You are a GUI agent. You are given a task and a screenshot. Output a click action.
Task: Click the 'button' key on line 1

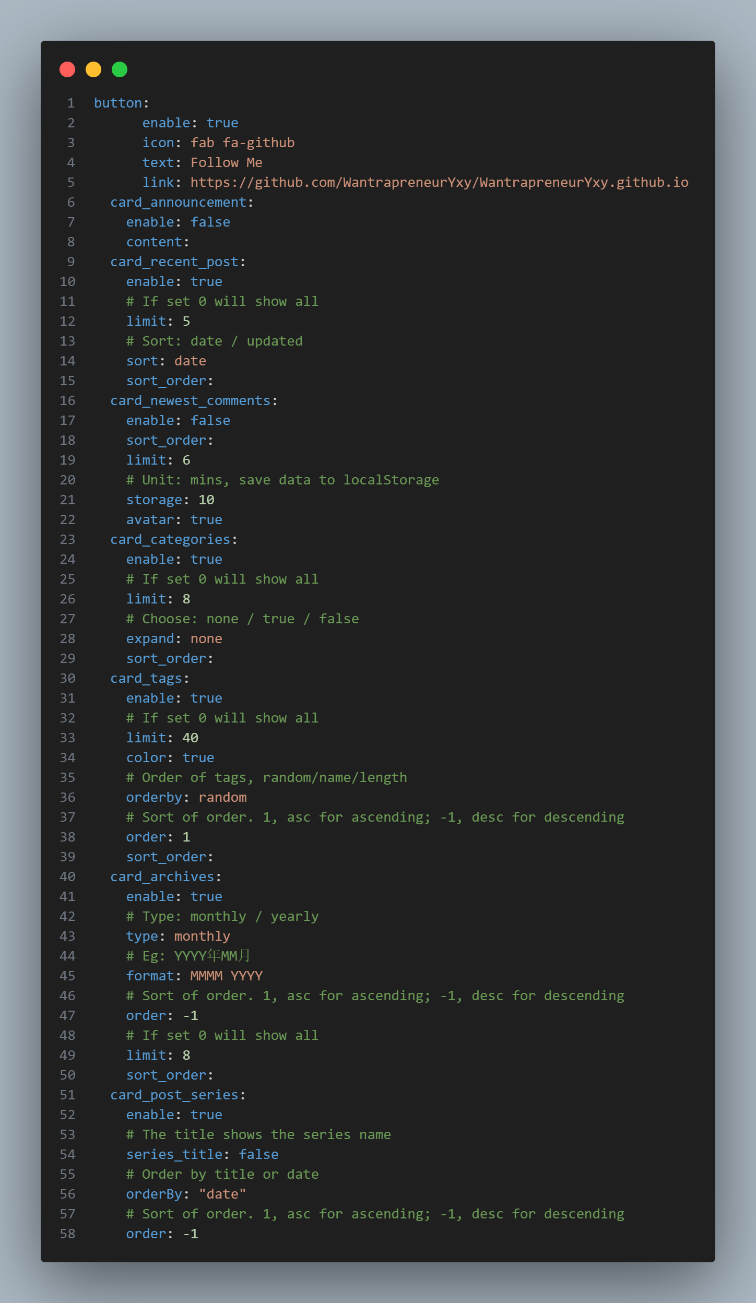118,103
